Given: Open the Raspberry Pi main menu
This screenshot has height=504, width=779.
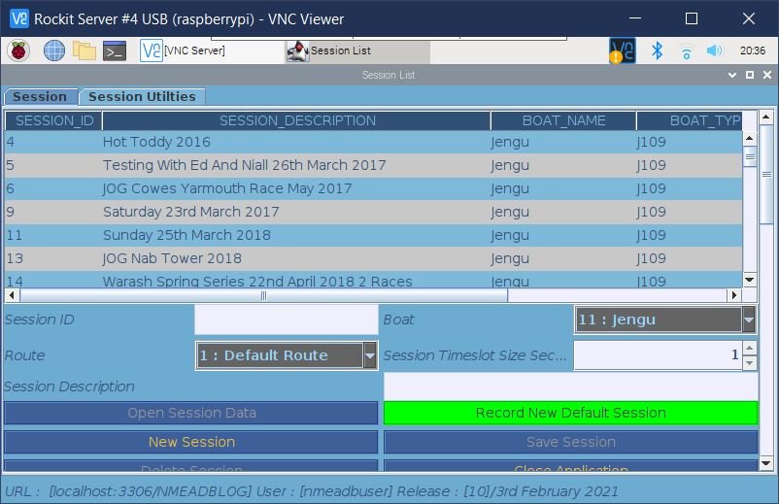Looking at the screenshot, I should [x=19, y=51].
